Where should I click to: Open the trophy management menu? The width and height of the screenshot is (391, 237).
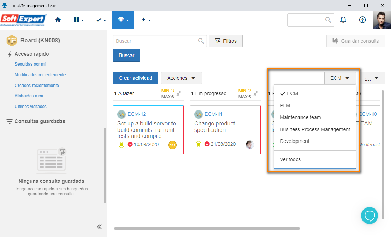[123, 20]
